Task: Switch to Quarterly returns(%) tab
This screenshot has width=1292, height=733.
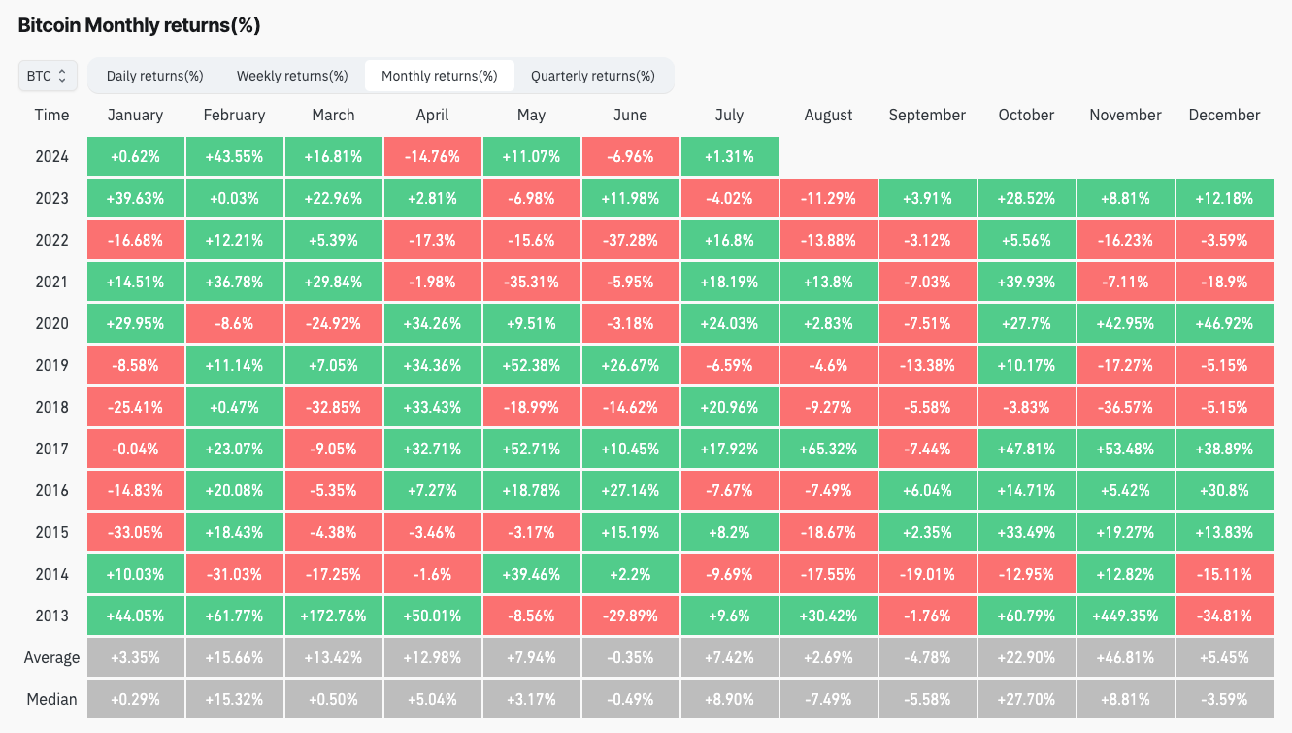Action: (x=592, y=76)
